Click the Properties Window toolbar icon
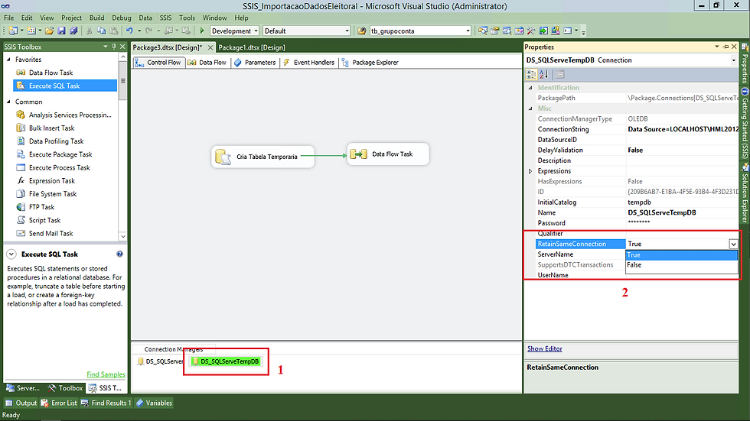 click(x=494, y=31)
